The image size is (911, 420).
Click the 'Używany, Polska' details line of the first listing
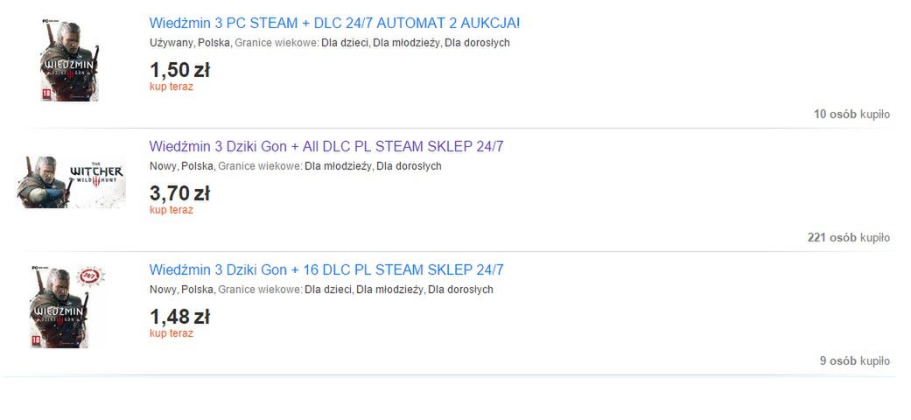[329, 43]
